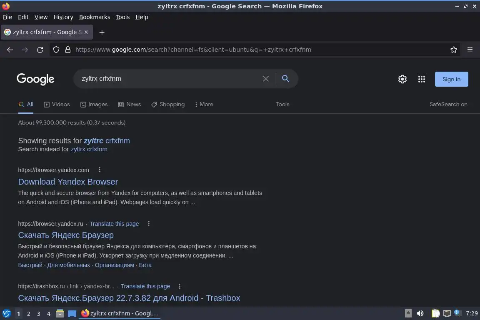Open options for browser.yandex.ru result
Screen dimensions: 480x320
(x=149, y=223)
